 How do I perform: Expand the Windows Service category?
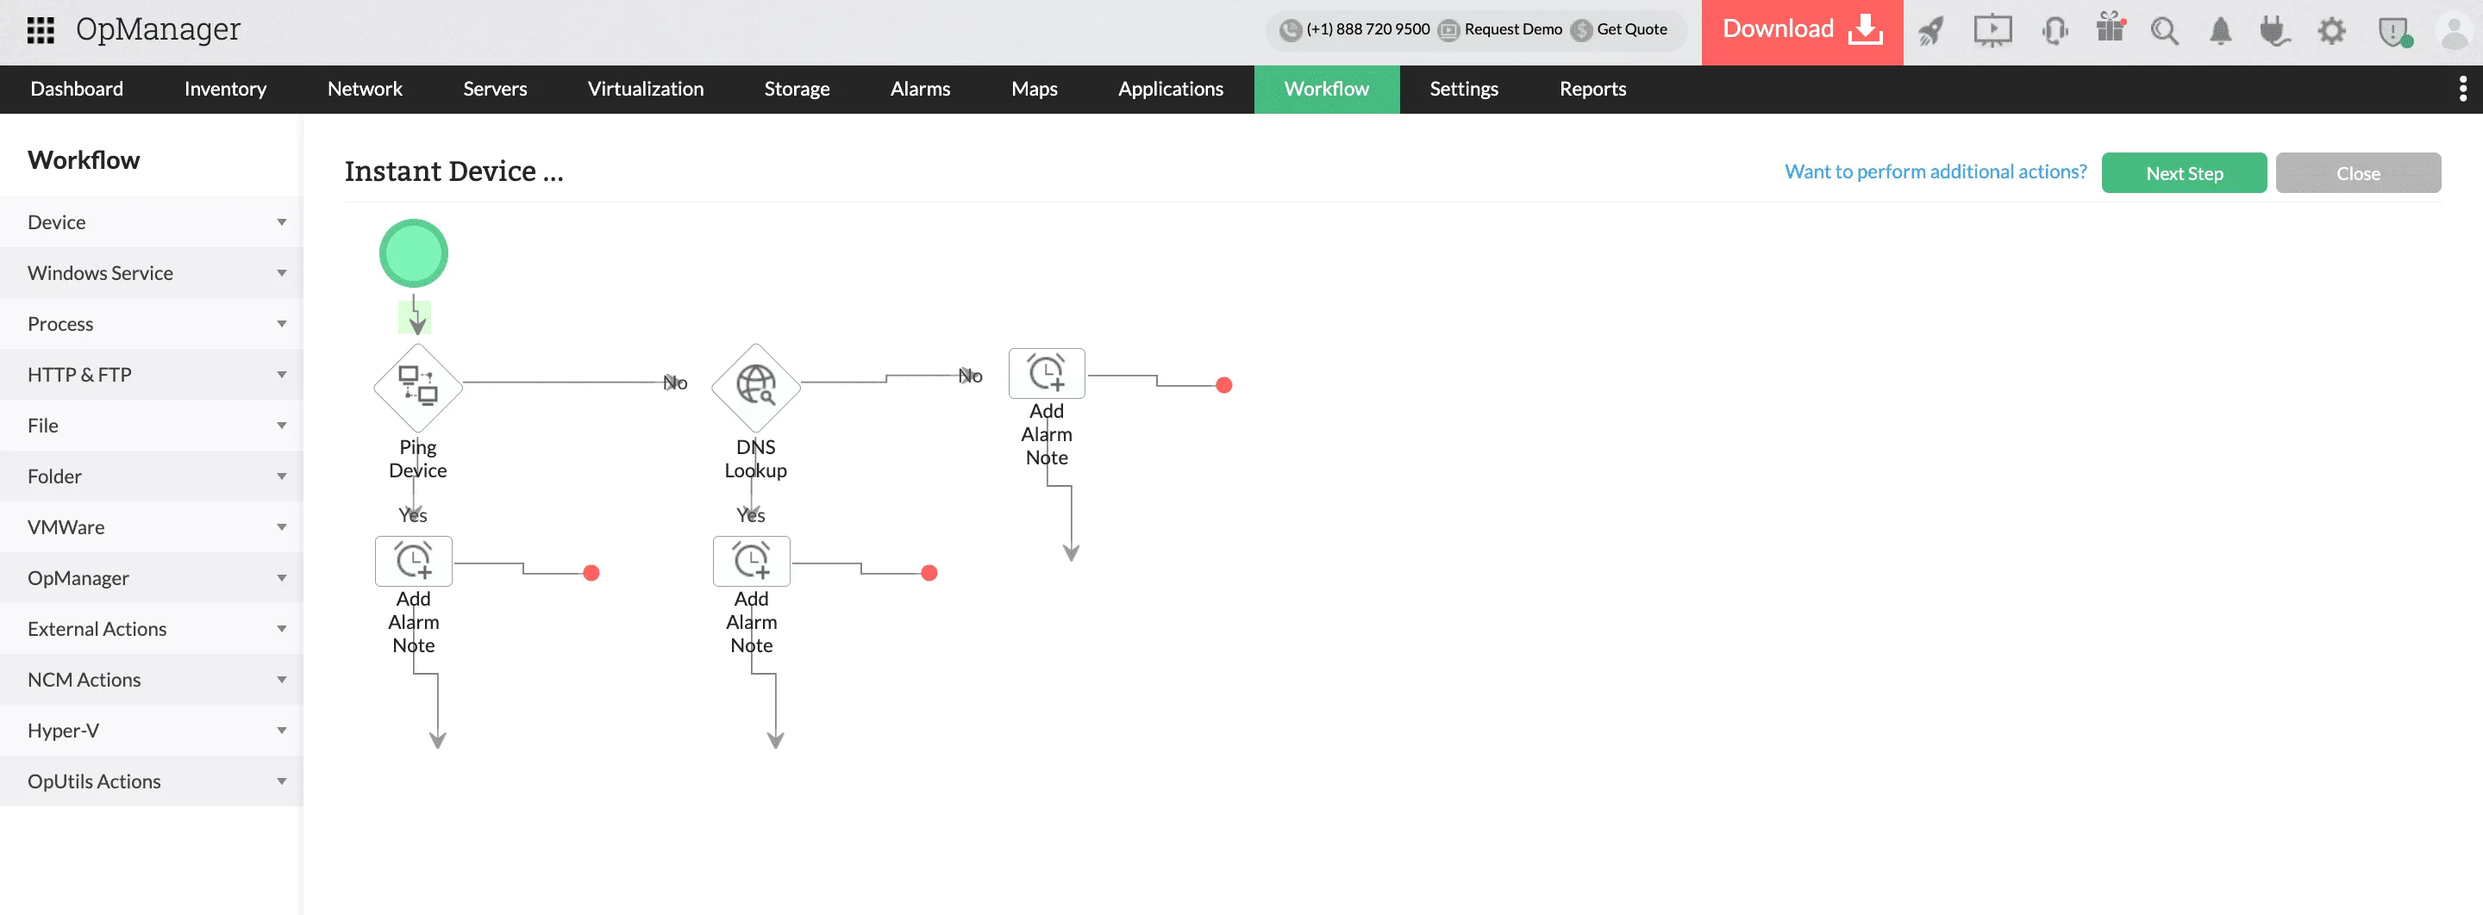152,273
